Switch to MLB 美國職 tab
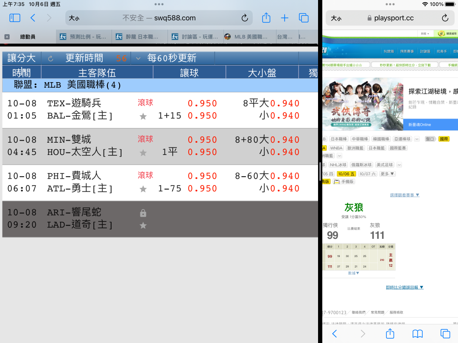Screen dimensions: 458x343 tap(250, 37)
